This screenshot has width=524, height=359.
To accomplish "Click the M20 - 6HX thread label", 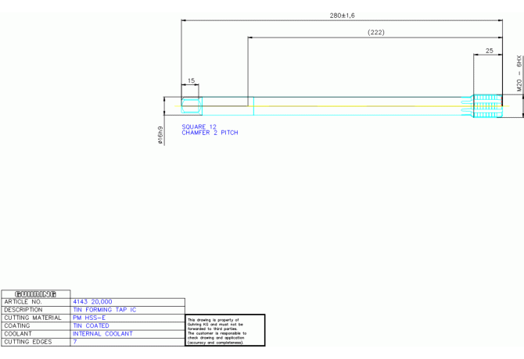I will 519,73.
